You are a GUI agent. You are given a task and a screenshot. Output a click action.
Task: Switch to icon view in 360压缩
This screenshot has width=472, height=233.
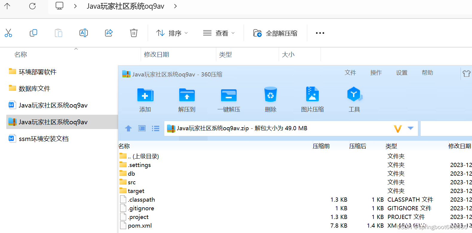[x=142, y=128]
